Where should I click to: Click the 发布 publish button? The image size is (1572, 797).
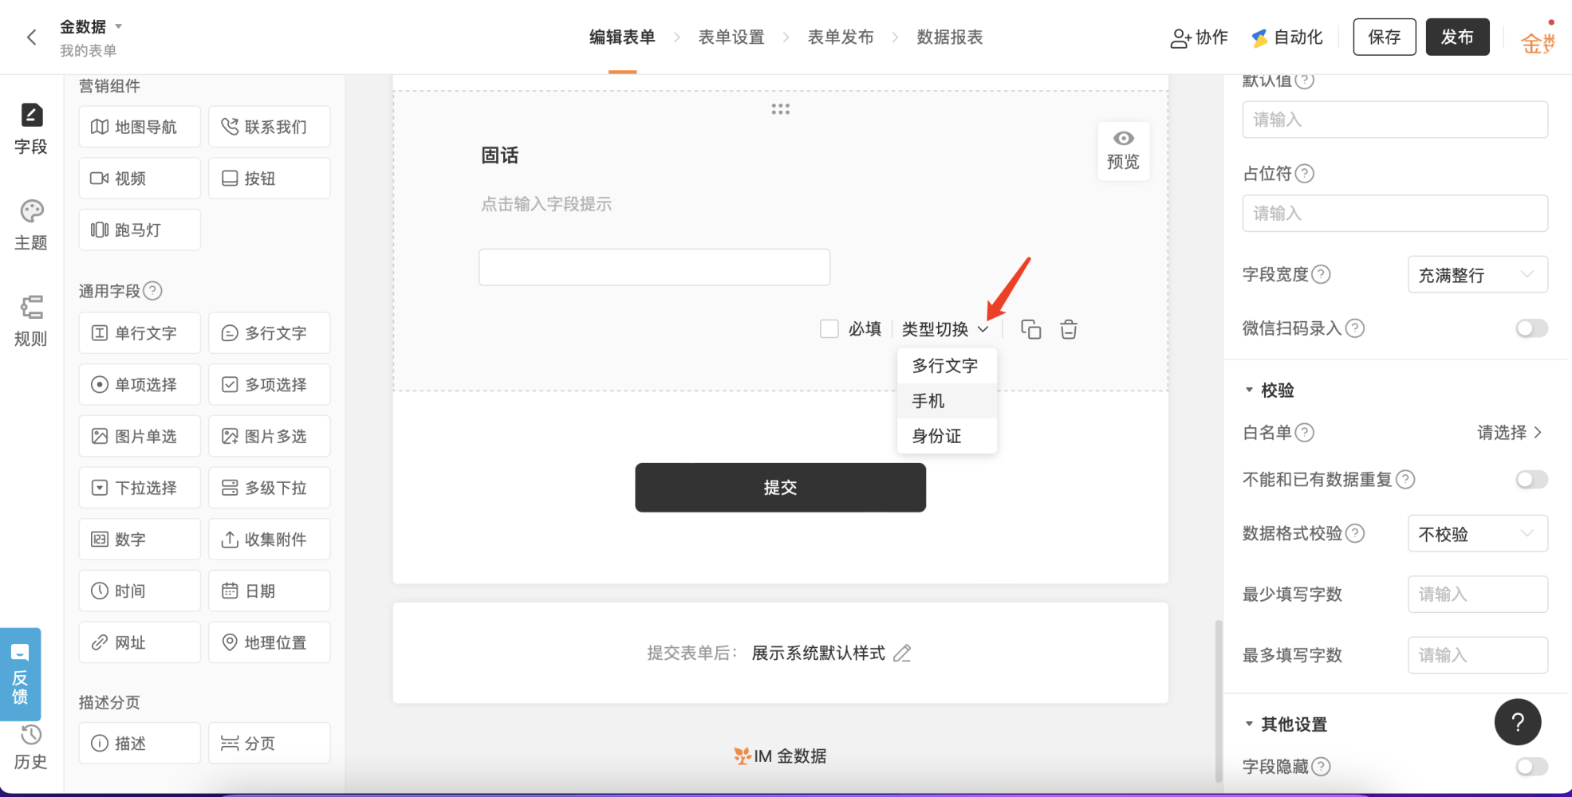pyautogui.click(x=1457, y=37)
